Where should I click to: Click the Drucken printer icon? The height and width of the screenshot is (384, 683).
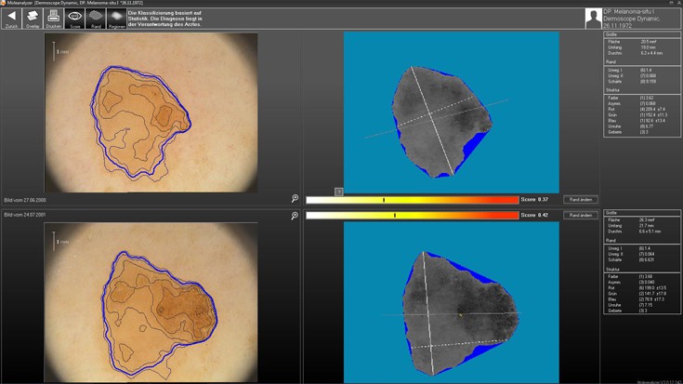tap(54, 16)
